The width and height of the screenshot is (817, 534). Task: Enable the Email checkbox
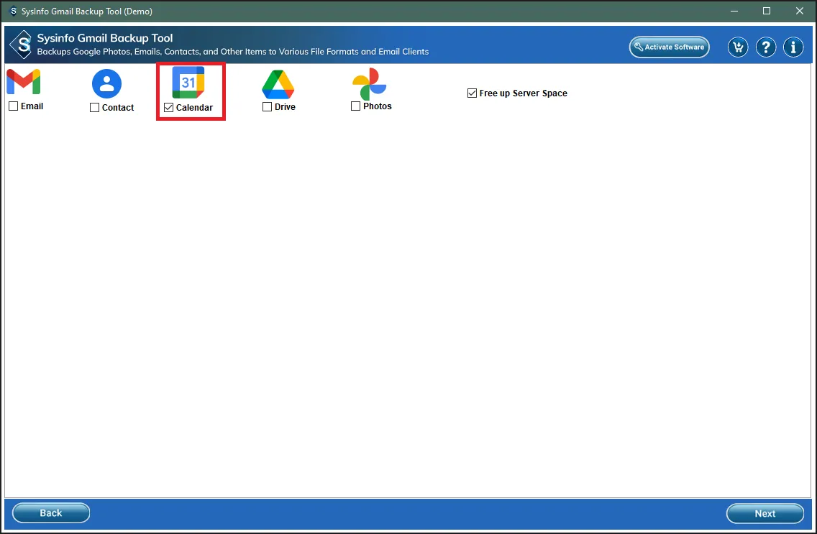[14, 106]
